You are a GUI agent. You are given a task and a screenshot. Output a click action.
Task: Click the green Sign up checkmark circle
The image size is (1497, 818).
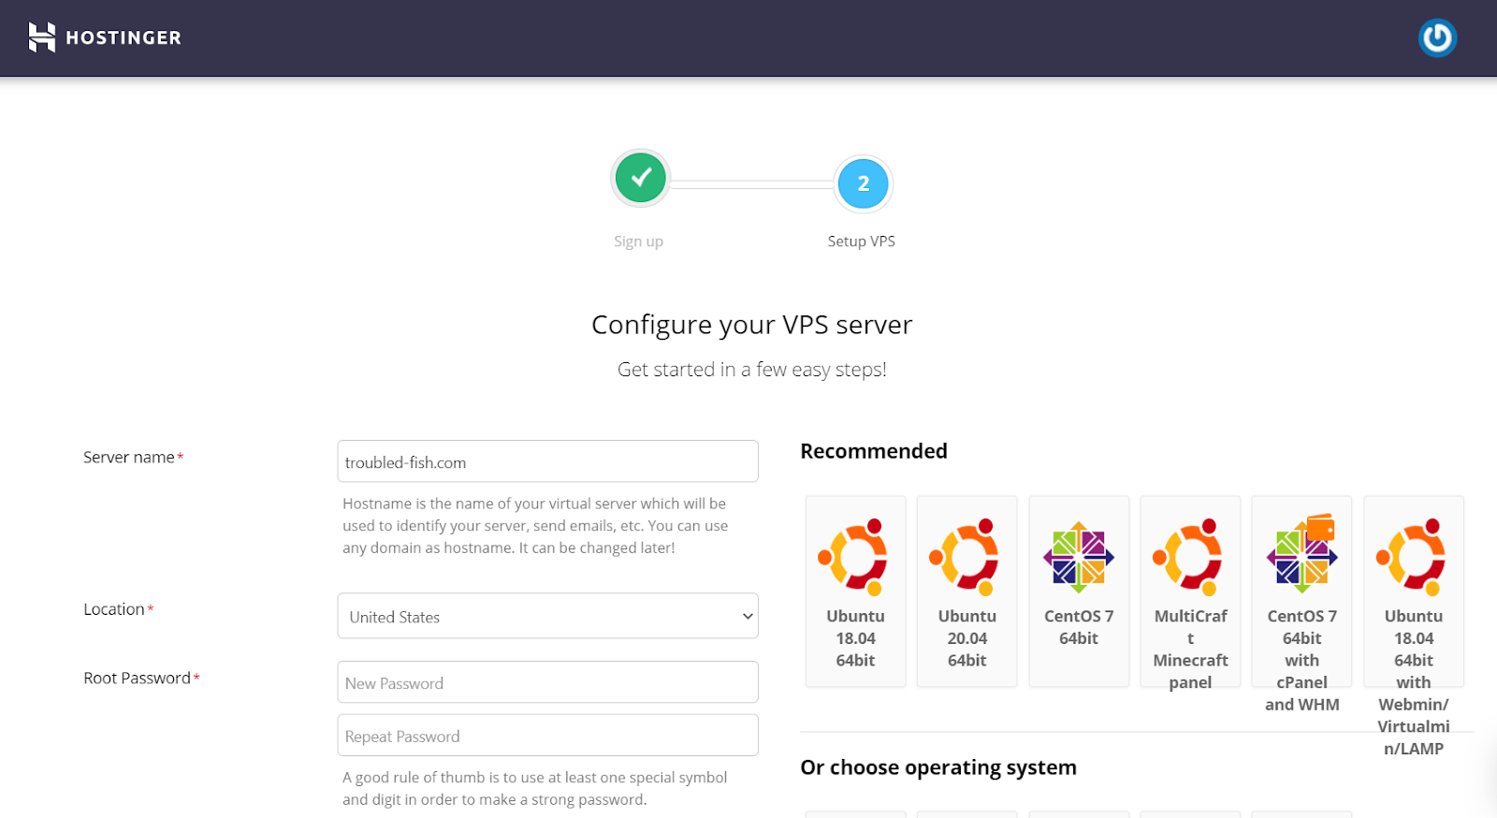[x=640, y=177]
